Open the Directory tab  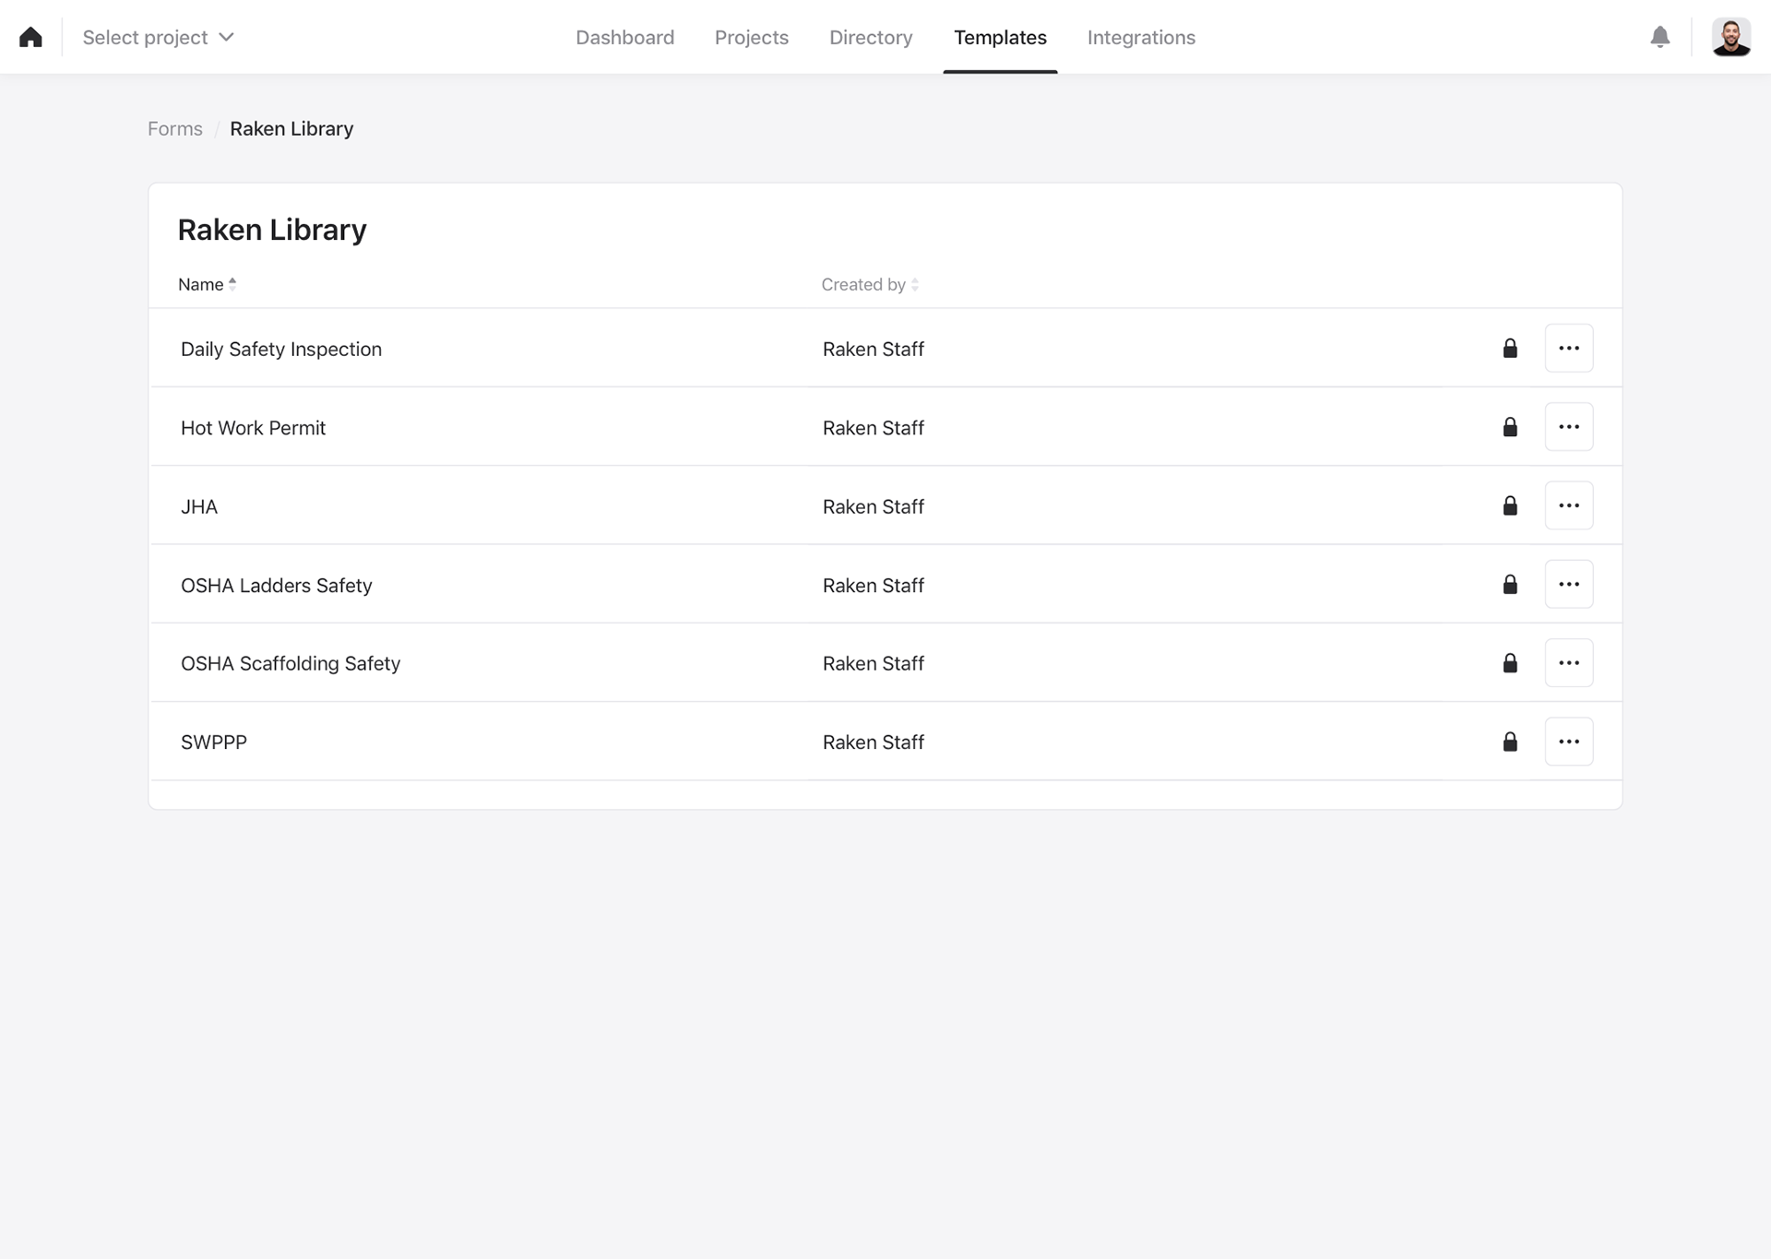pos(870,37)
